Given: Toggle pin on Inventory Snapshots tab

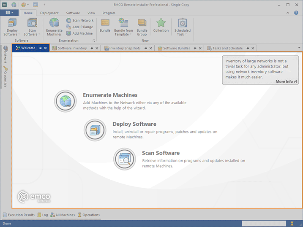Looking at the screenshot, I should tap(145, 49).
